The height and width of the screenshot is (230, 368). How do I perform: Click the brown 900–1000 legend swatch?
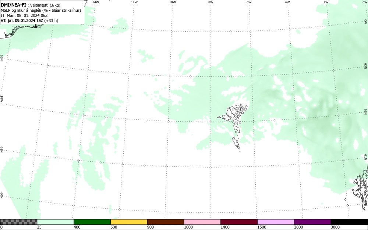tap(166, 222)
